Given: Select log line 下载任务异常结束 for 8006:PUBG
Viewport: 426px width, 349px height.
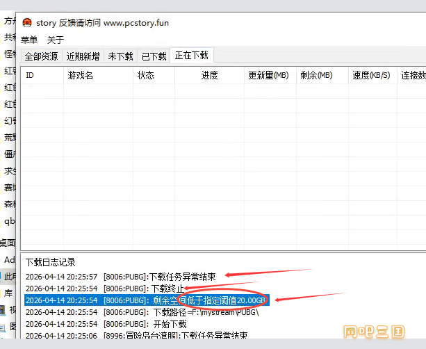Looking at the screenshot, I should [121, 277].
